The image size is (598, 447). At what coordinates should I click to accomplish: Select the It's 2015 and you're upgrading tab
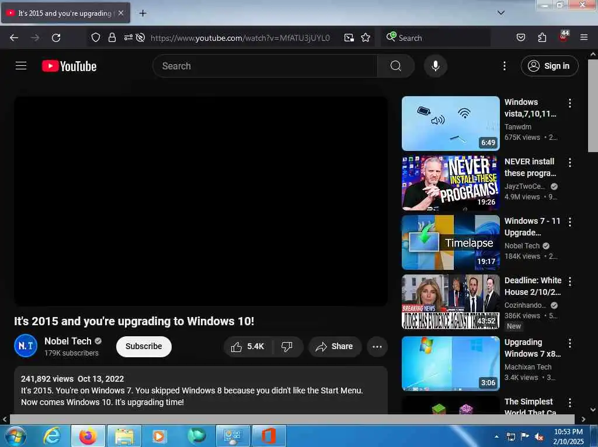(x=65, y=13)
